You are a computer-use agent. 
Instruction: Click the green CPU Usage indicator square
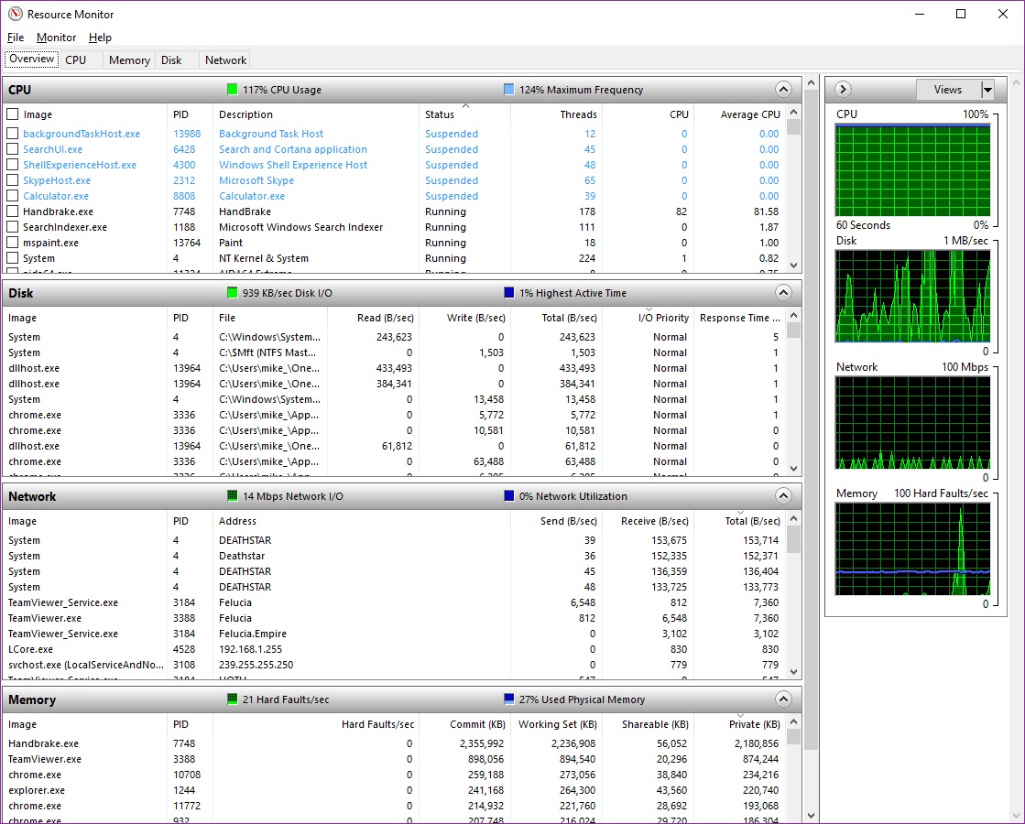click(233, 90)
